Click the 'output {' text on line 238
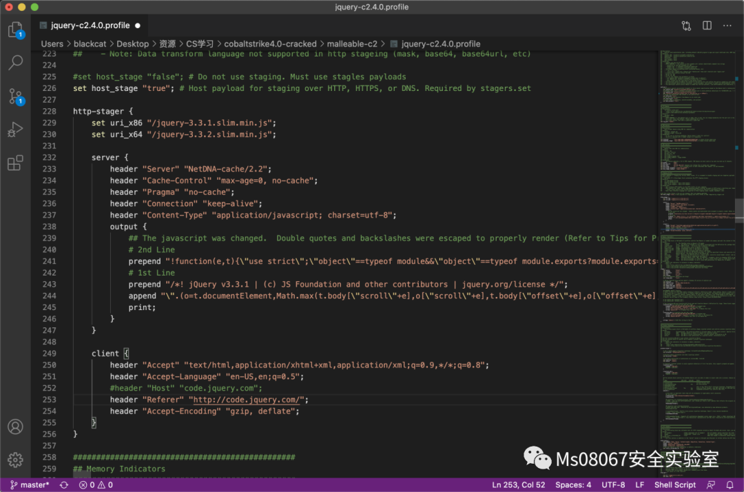Viewport: 744px width, 492px height. click(129, 227)
